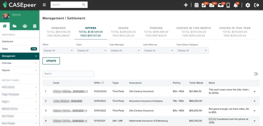The height and width of the screenshot is (126, 263).
Task: Click the Note column header
Action: click(212, 83)
